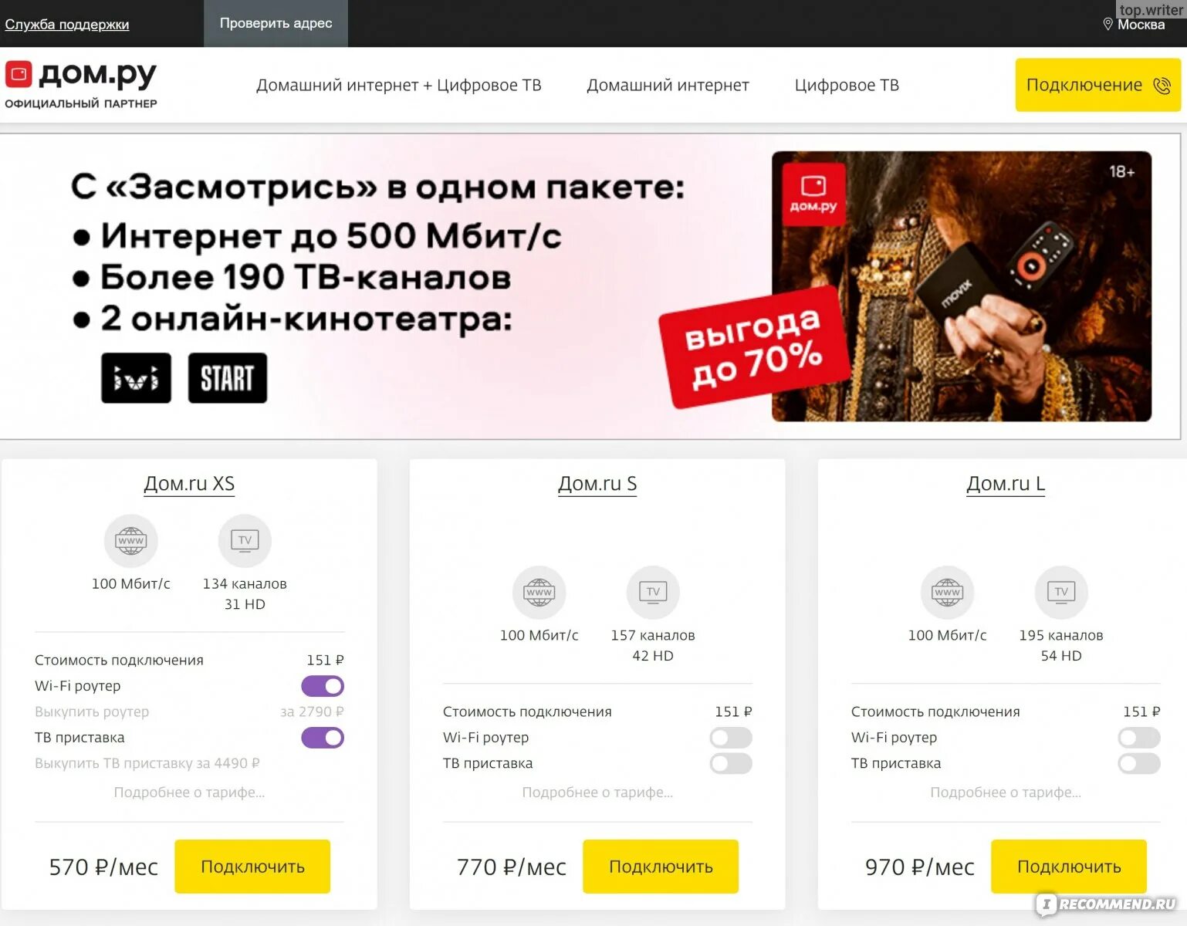Open the Служба поддержки link
This screenshot has width=1187, height=926.
coord(67,24)
